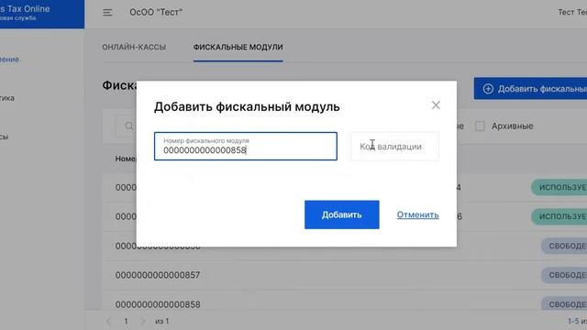Screen dimensions: 587x330
Task: Select row 000000000000857
Action: click(345, 275)
